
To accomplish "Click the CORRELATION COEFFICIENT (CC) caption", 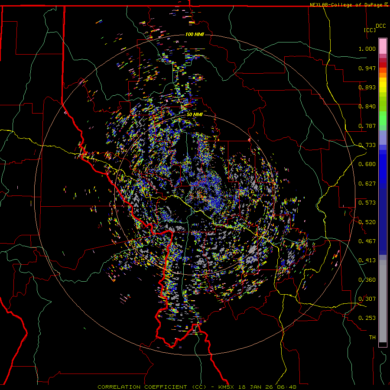I will click(152, 387).
